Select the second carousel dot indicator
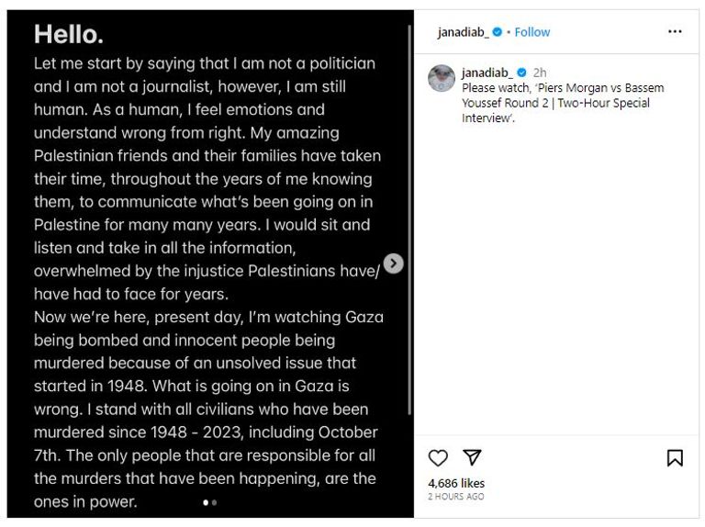 click(215, 502)
